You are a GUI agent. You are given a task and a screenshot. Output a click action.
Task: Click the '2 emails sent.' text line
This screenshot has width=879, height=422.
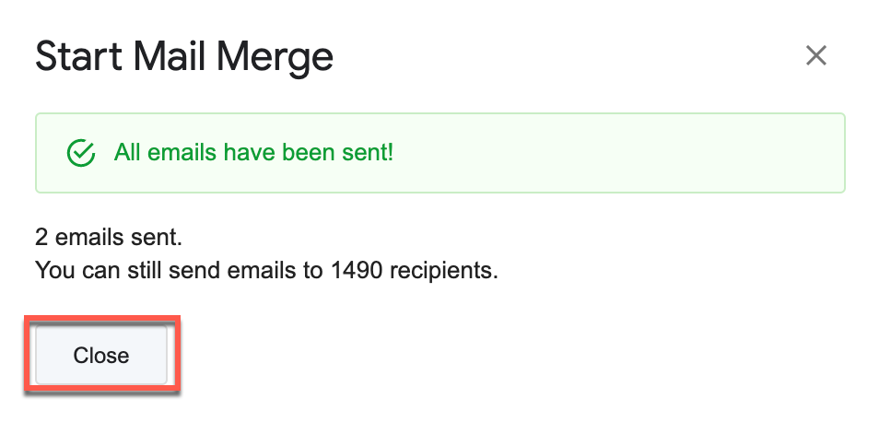point(109,237)
